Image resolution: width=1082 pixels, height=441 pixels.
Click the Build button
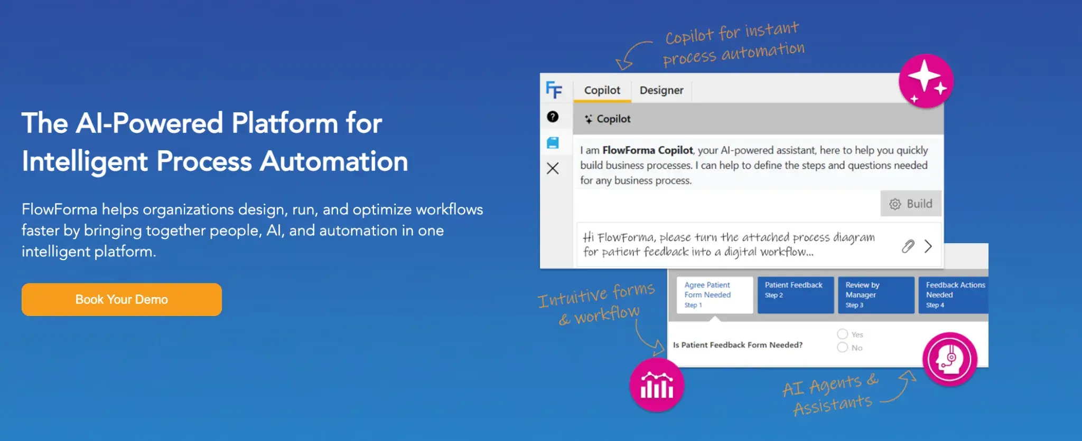tap(911, 204)
